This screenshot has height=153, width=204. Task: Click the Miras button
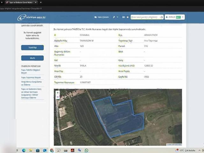pos(32,58)
